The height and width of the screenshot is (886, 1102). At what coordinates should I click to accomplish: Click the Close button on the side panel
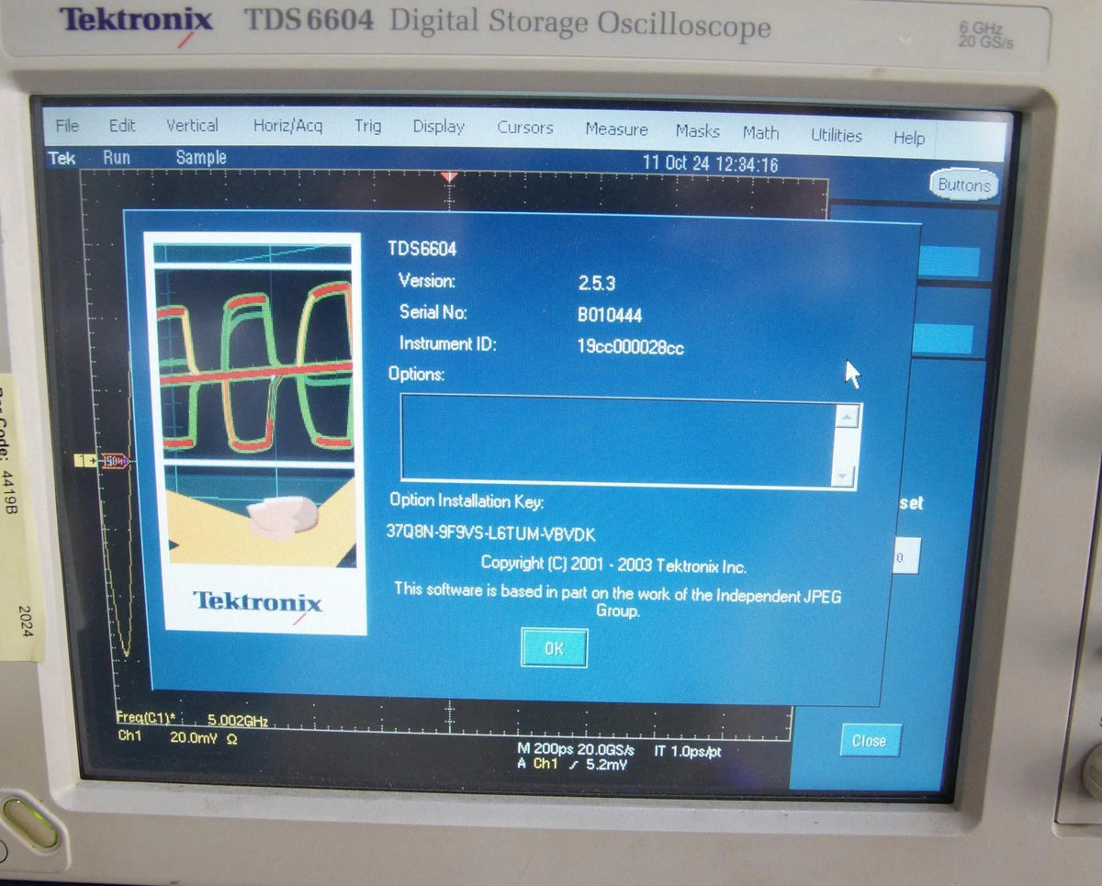coord(869,740)
